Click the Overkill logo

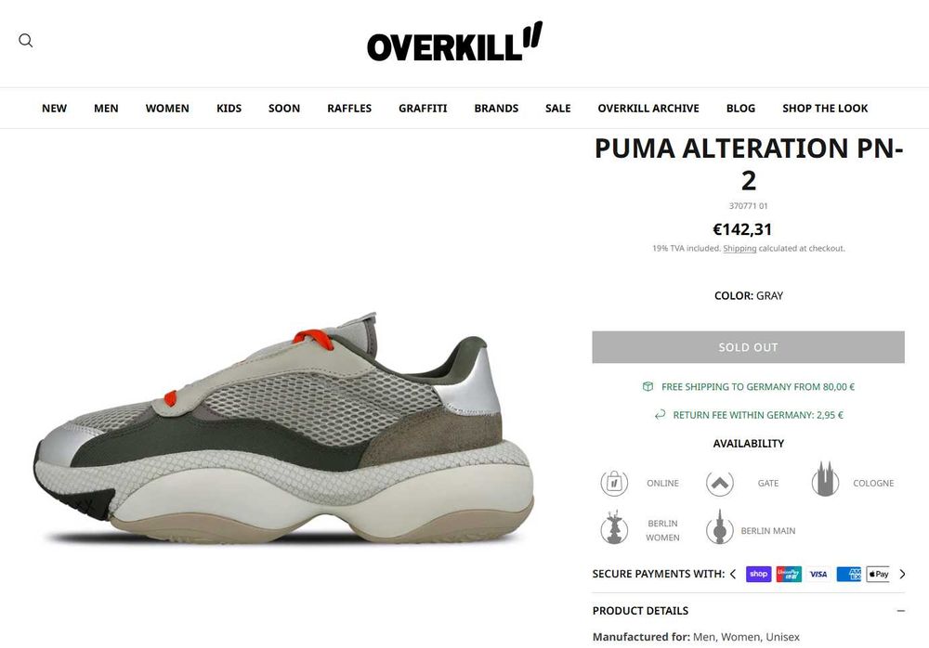coord(454,42)
